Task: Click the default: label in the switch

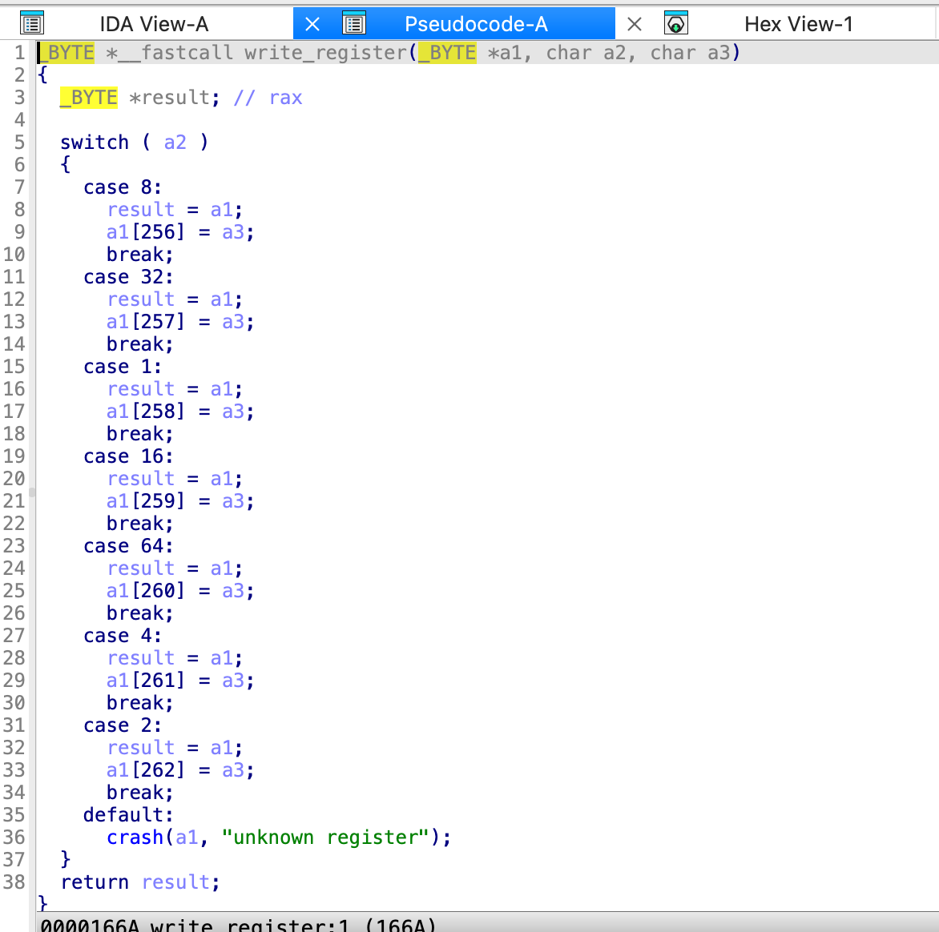Action: pyautogui.click(x=127, y=815)
